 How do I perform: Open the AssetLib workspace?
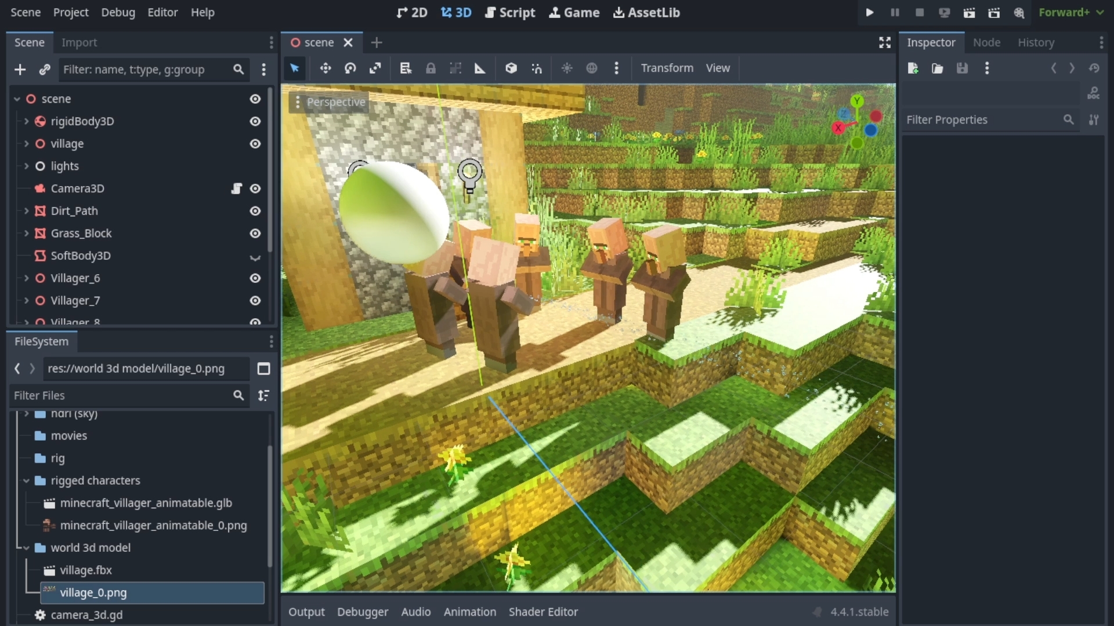(x=647, y=12)
